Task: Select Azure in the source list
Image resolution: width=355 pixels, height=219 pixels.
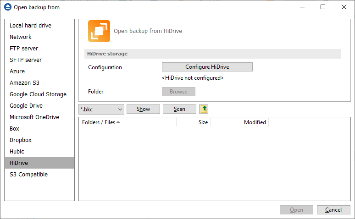Action: 39,71
